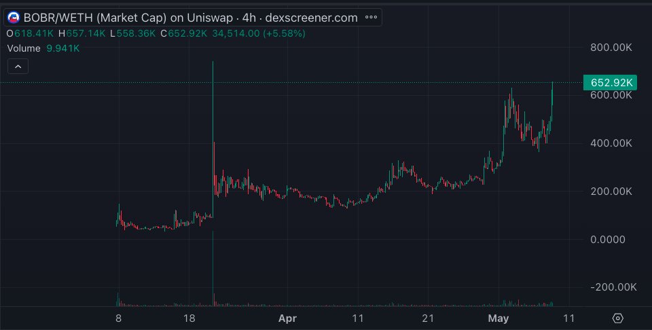Select the Volume indicator label
The image size is (652, 330).
tap(24, 48)
